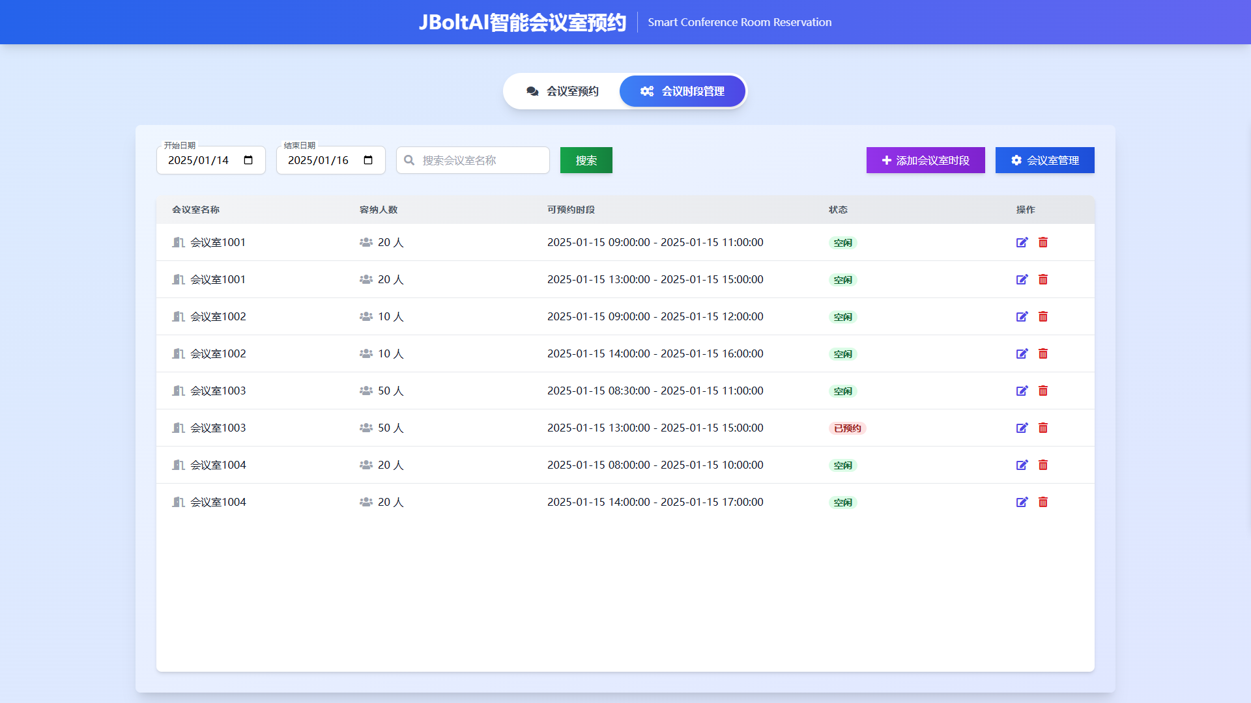This screenshot has height=703, width=1251.
Task: Open the end date calendar picker icon
Action: [x=368, y=160]
